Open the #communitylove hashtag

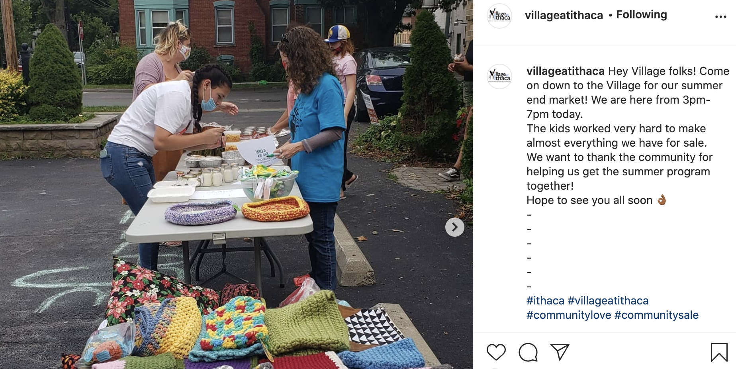pyautogui.click(x=568, y=315)
